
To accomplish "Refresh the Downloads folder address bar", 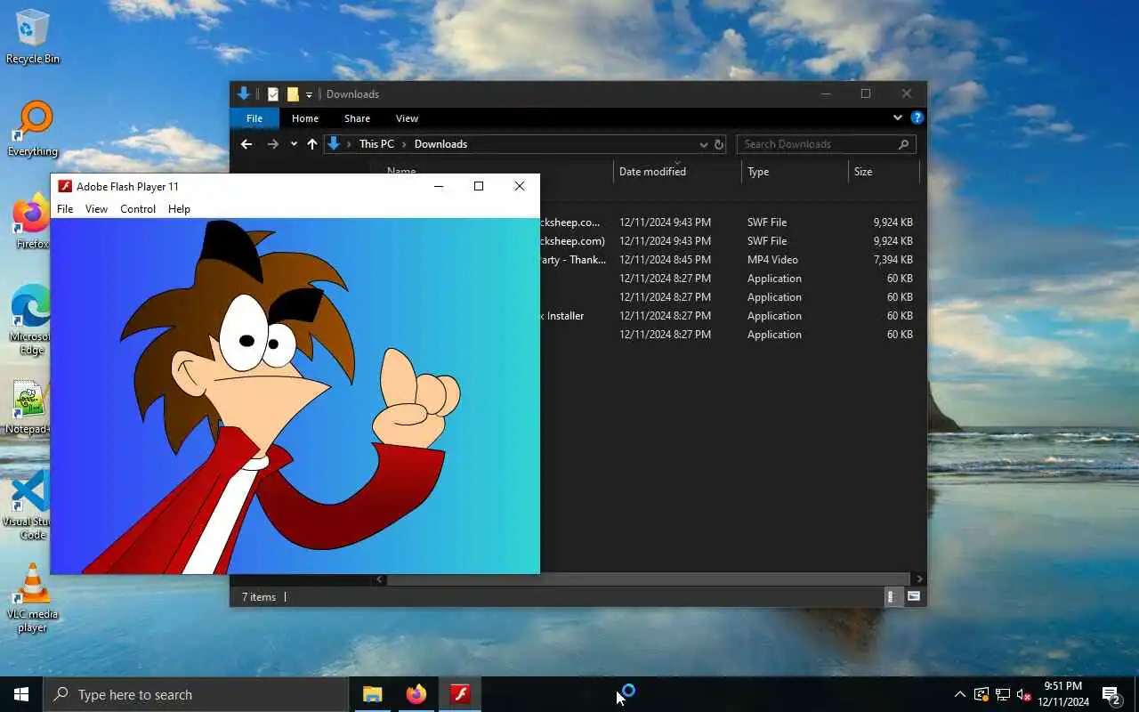I will (719, 144).
